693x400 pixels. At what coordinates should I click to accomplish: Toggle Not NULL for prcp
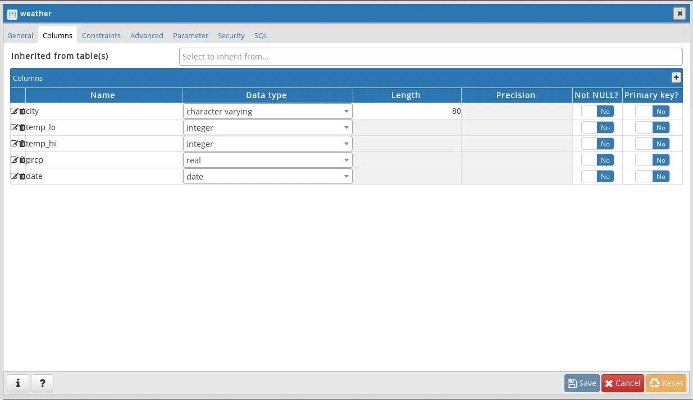[598, 160]
